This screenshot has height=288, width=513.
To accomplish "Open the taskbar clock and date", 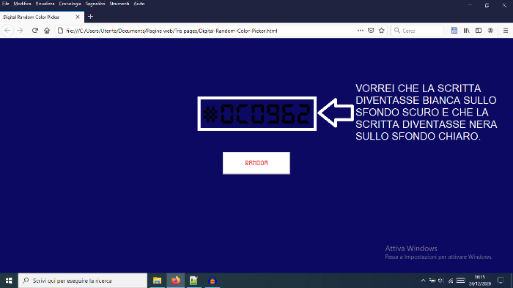I will tap(480, 281).
